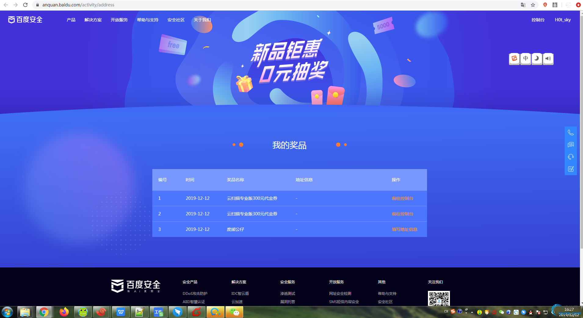Open the Google Translate page icon
The image size is (583, 318).
523,5
